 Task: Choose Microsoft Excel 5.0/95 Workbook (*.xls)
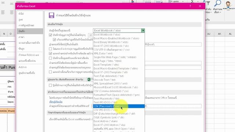click(119, 87)
